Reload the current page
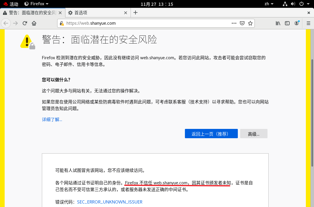The image size is (314, 207). tap(25, 23)
